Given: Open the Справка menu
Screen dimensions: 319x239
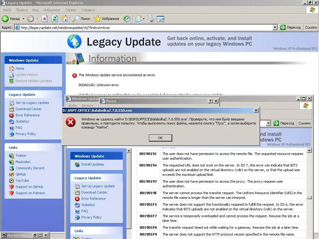Looking at the screenshot, I should pos(88,10).
